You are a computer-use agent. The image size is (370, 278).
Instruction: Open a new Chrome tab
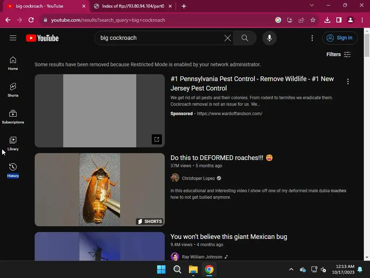point(184,6)
